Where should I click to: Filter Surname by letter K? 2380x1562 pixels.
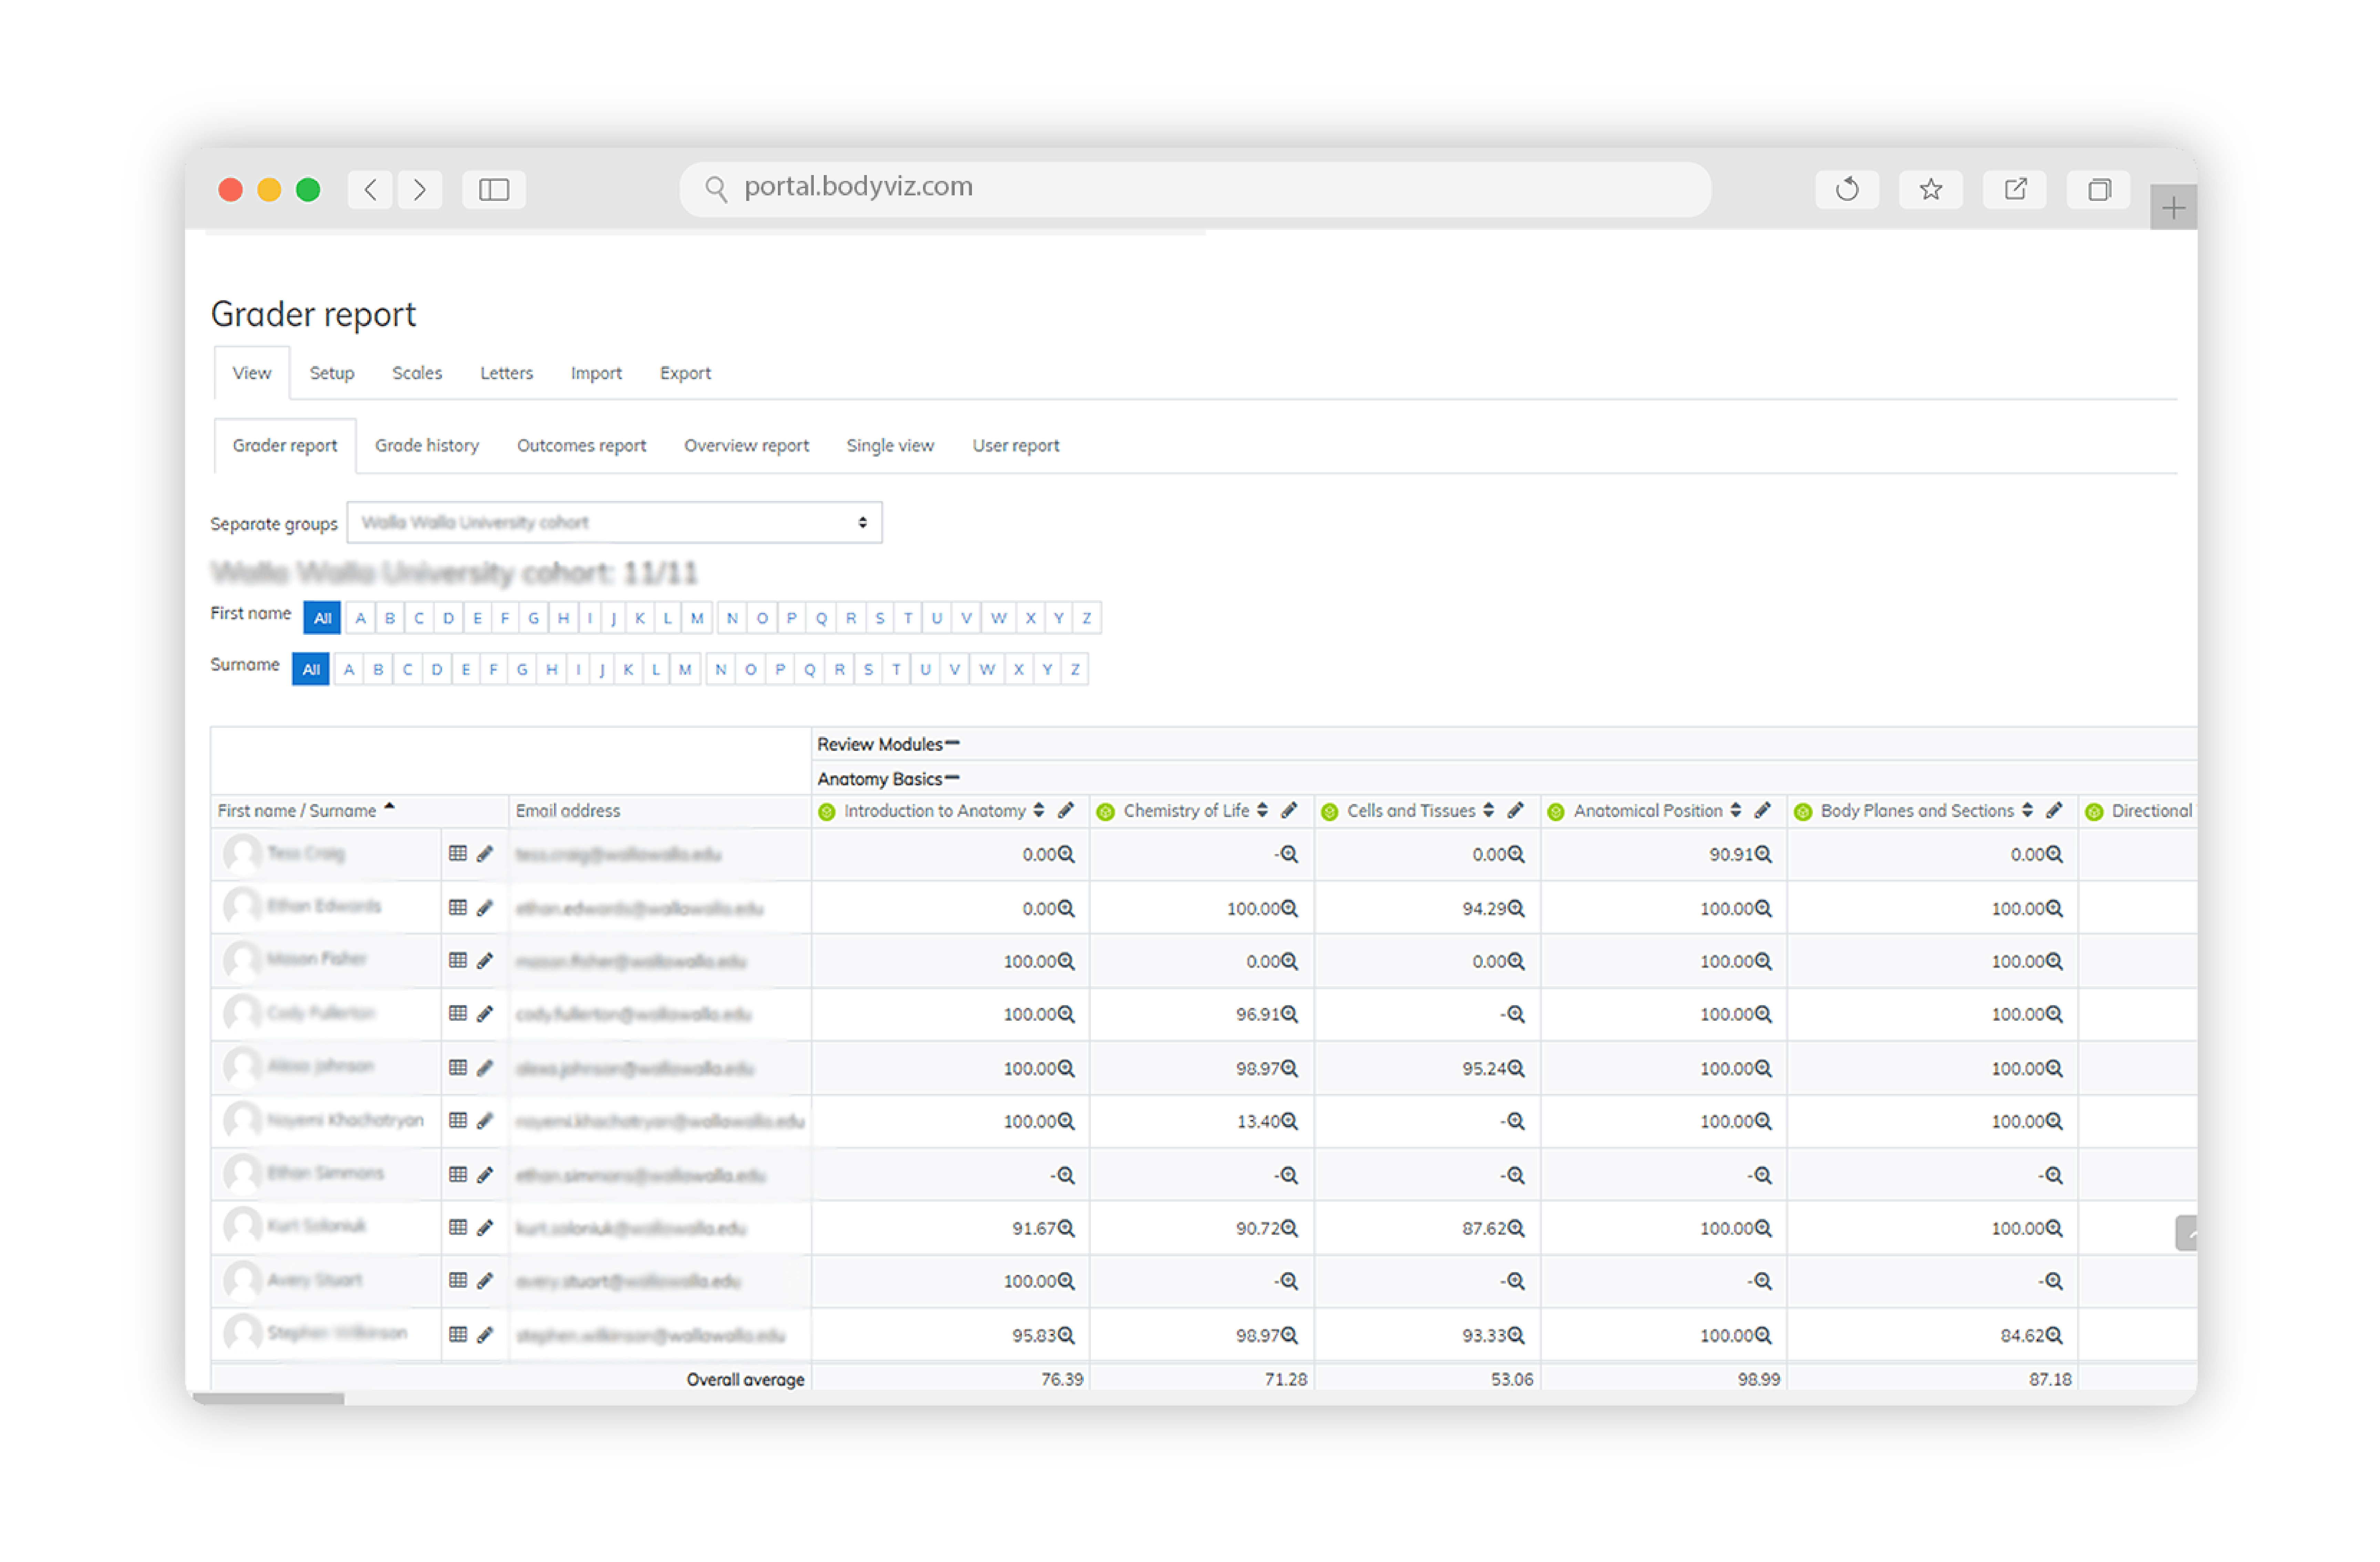click(x=628, y=669)
